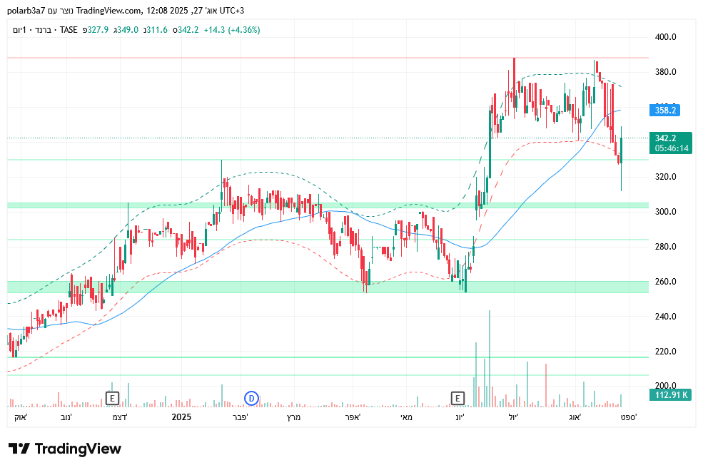Image resolution: width=703 pixels, height=470 pixels.
Task: Click the ספט' month label on the time axis
Action: [629, 417]
